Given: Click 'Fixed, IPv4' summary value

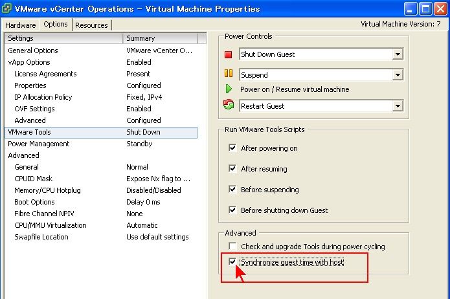Looking at the screenshot, I should (144, 97).
